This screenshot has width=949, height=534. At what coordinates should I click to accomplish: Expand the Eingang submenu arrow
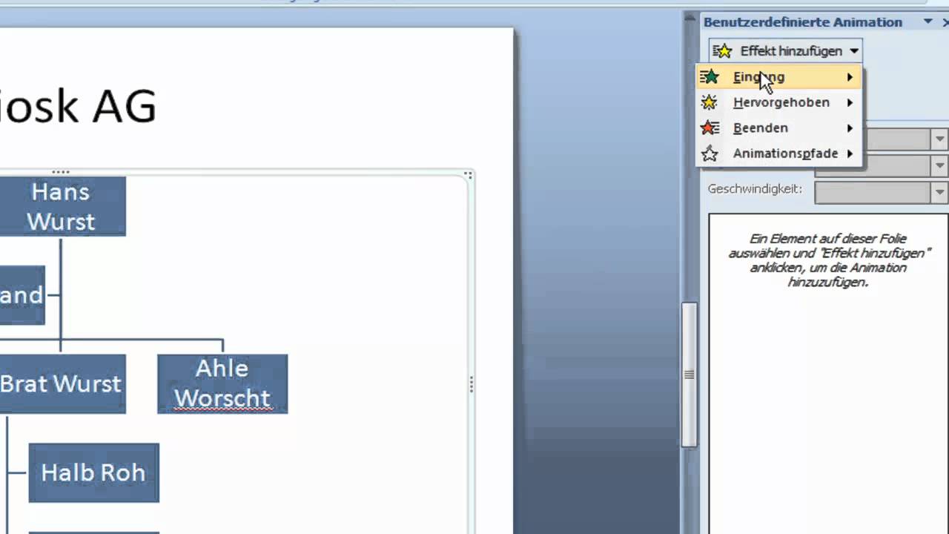tap(850, 77)
